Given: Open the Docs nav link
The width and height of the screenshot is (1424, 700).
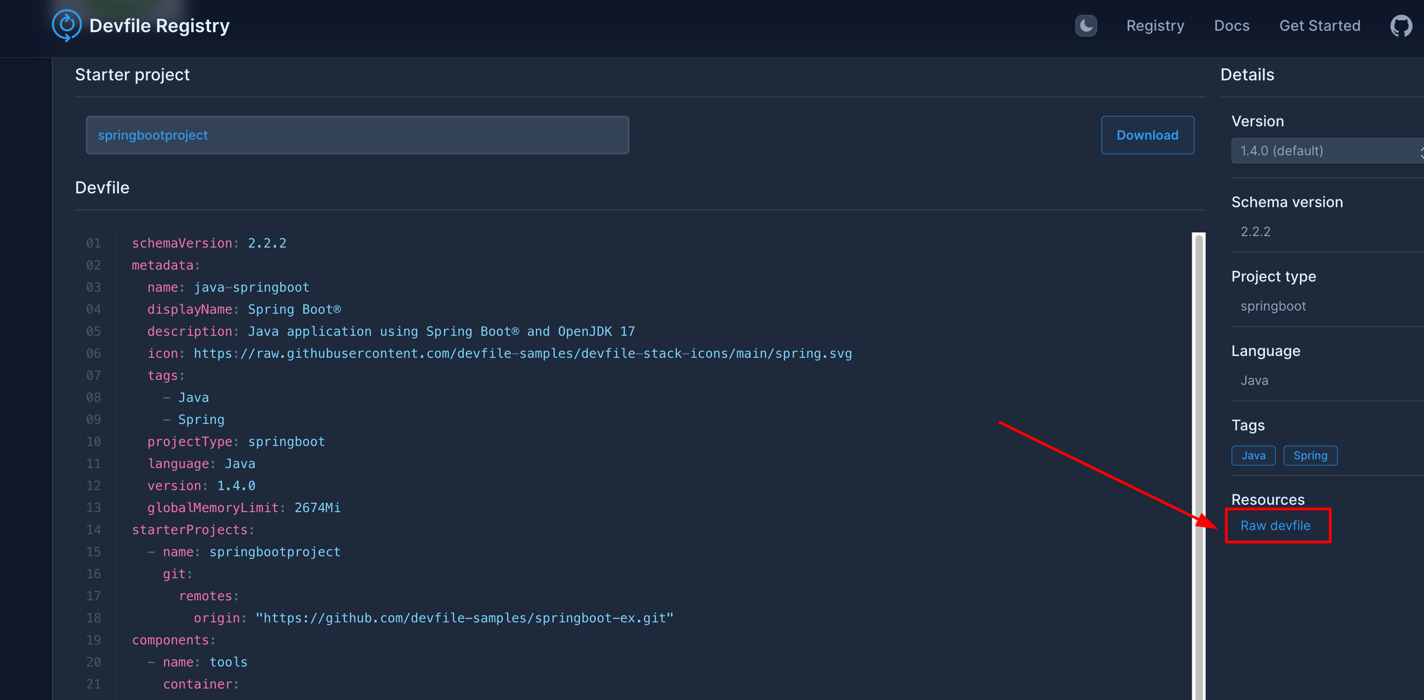Looking at the screenshot, I should pos(1231,25).
